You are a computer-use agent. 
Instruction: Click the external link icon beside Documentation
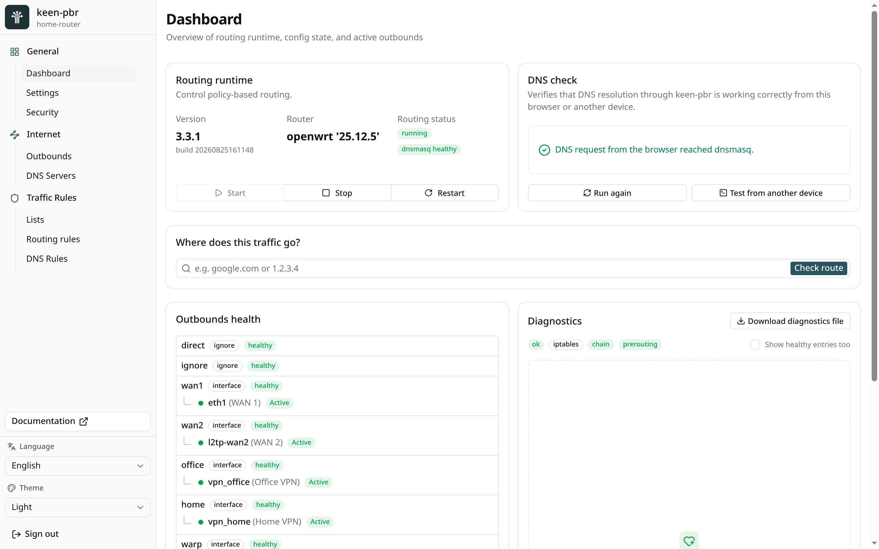[x=84, y=421]
